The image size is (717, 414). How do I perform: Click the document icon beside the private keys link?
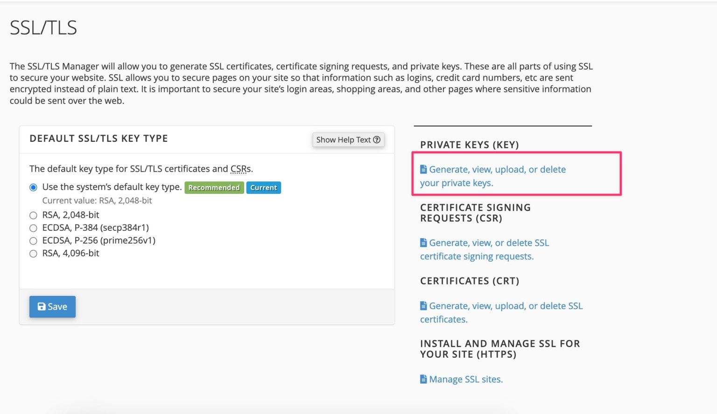click(423, 169)
